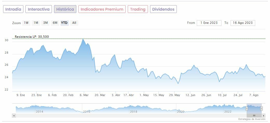Switch to the Interactiva tab
This screenshot has height=123, width=270.
pyautogui.click(x=39, y=9)
